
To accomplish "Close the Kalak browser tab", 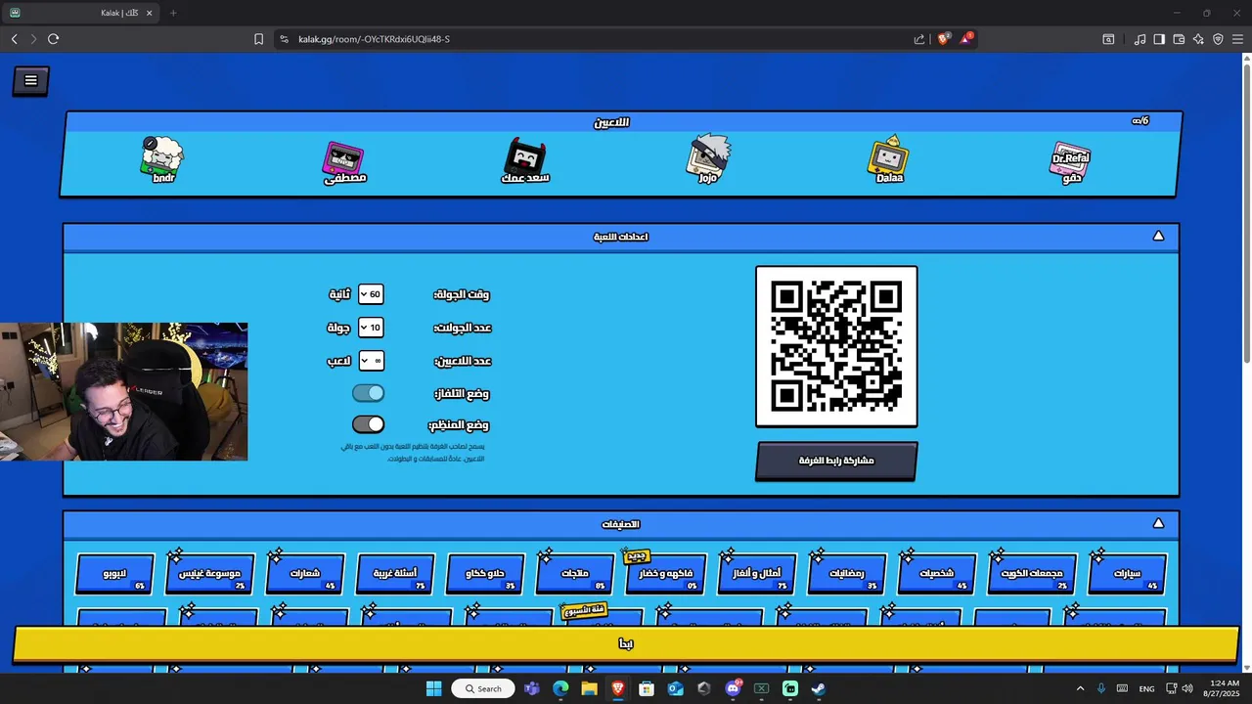I will tap(150, 13).
